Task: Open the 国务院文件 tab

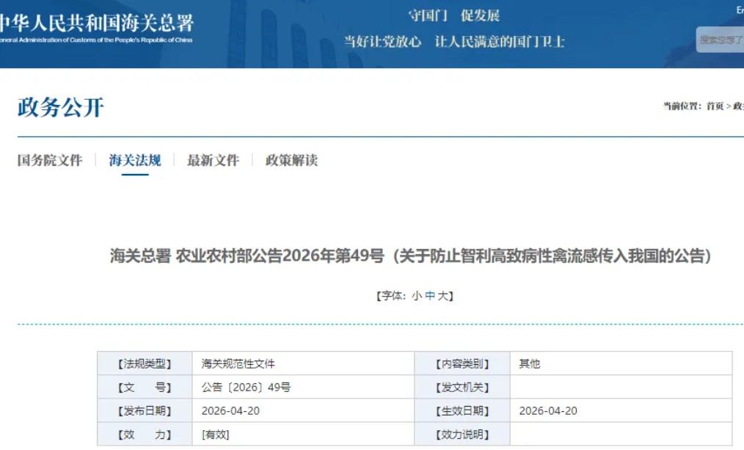Action: coord(50,160)
